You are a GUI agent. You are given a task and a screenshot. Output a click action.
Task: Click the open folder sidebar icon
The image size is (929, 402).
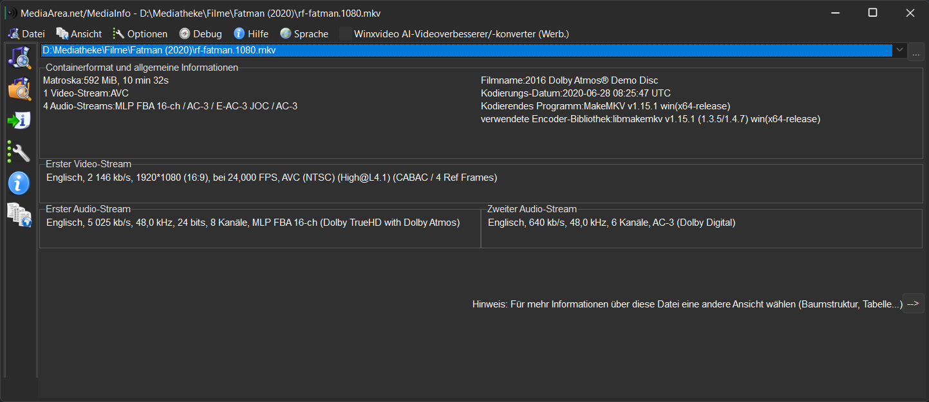point(19,89)
